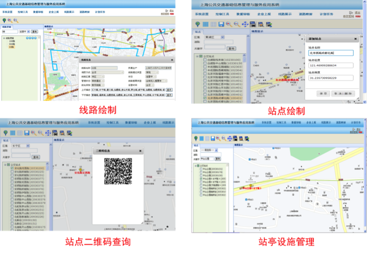The height and width of the screenshot is (253, 367).
Task: Open 数据审核 menu in 站点绘制 window
Action: click(243, 14)
